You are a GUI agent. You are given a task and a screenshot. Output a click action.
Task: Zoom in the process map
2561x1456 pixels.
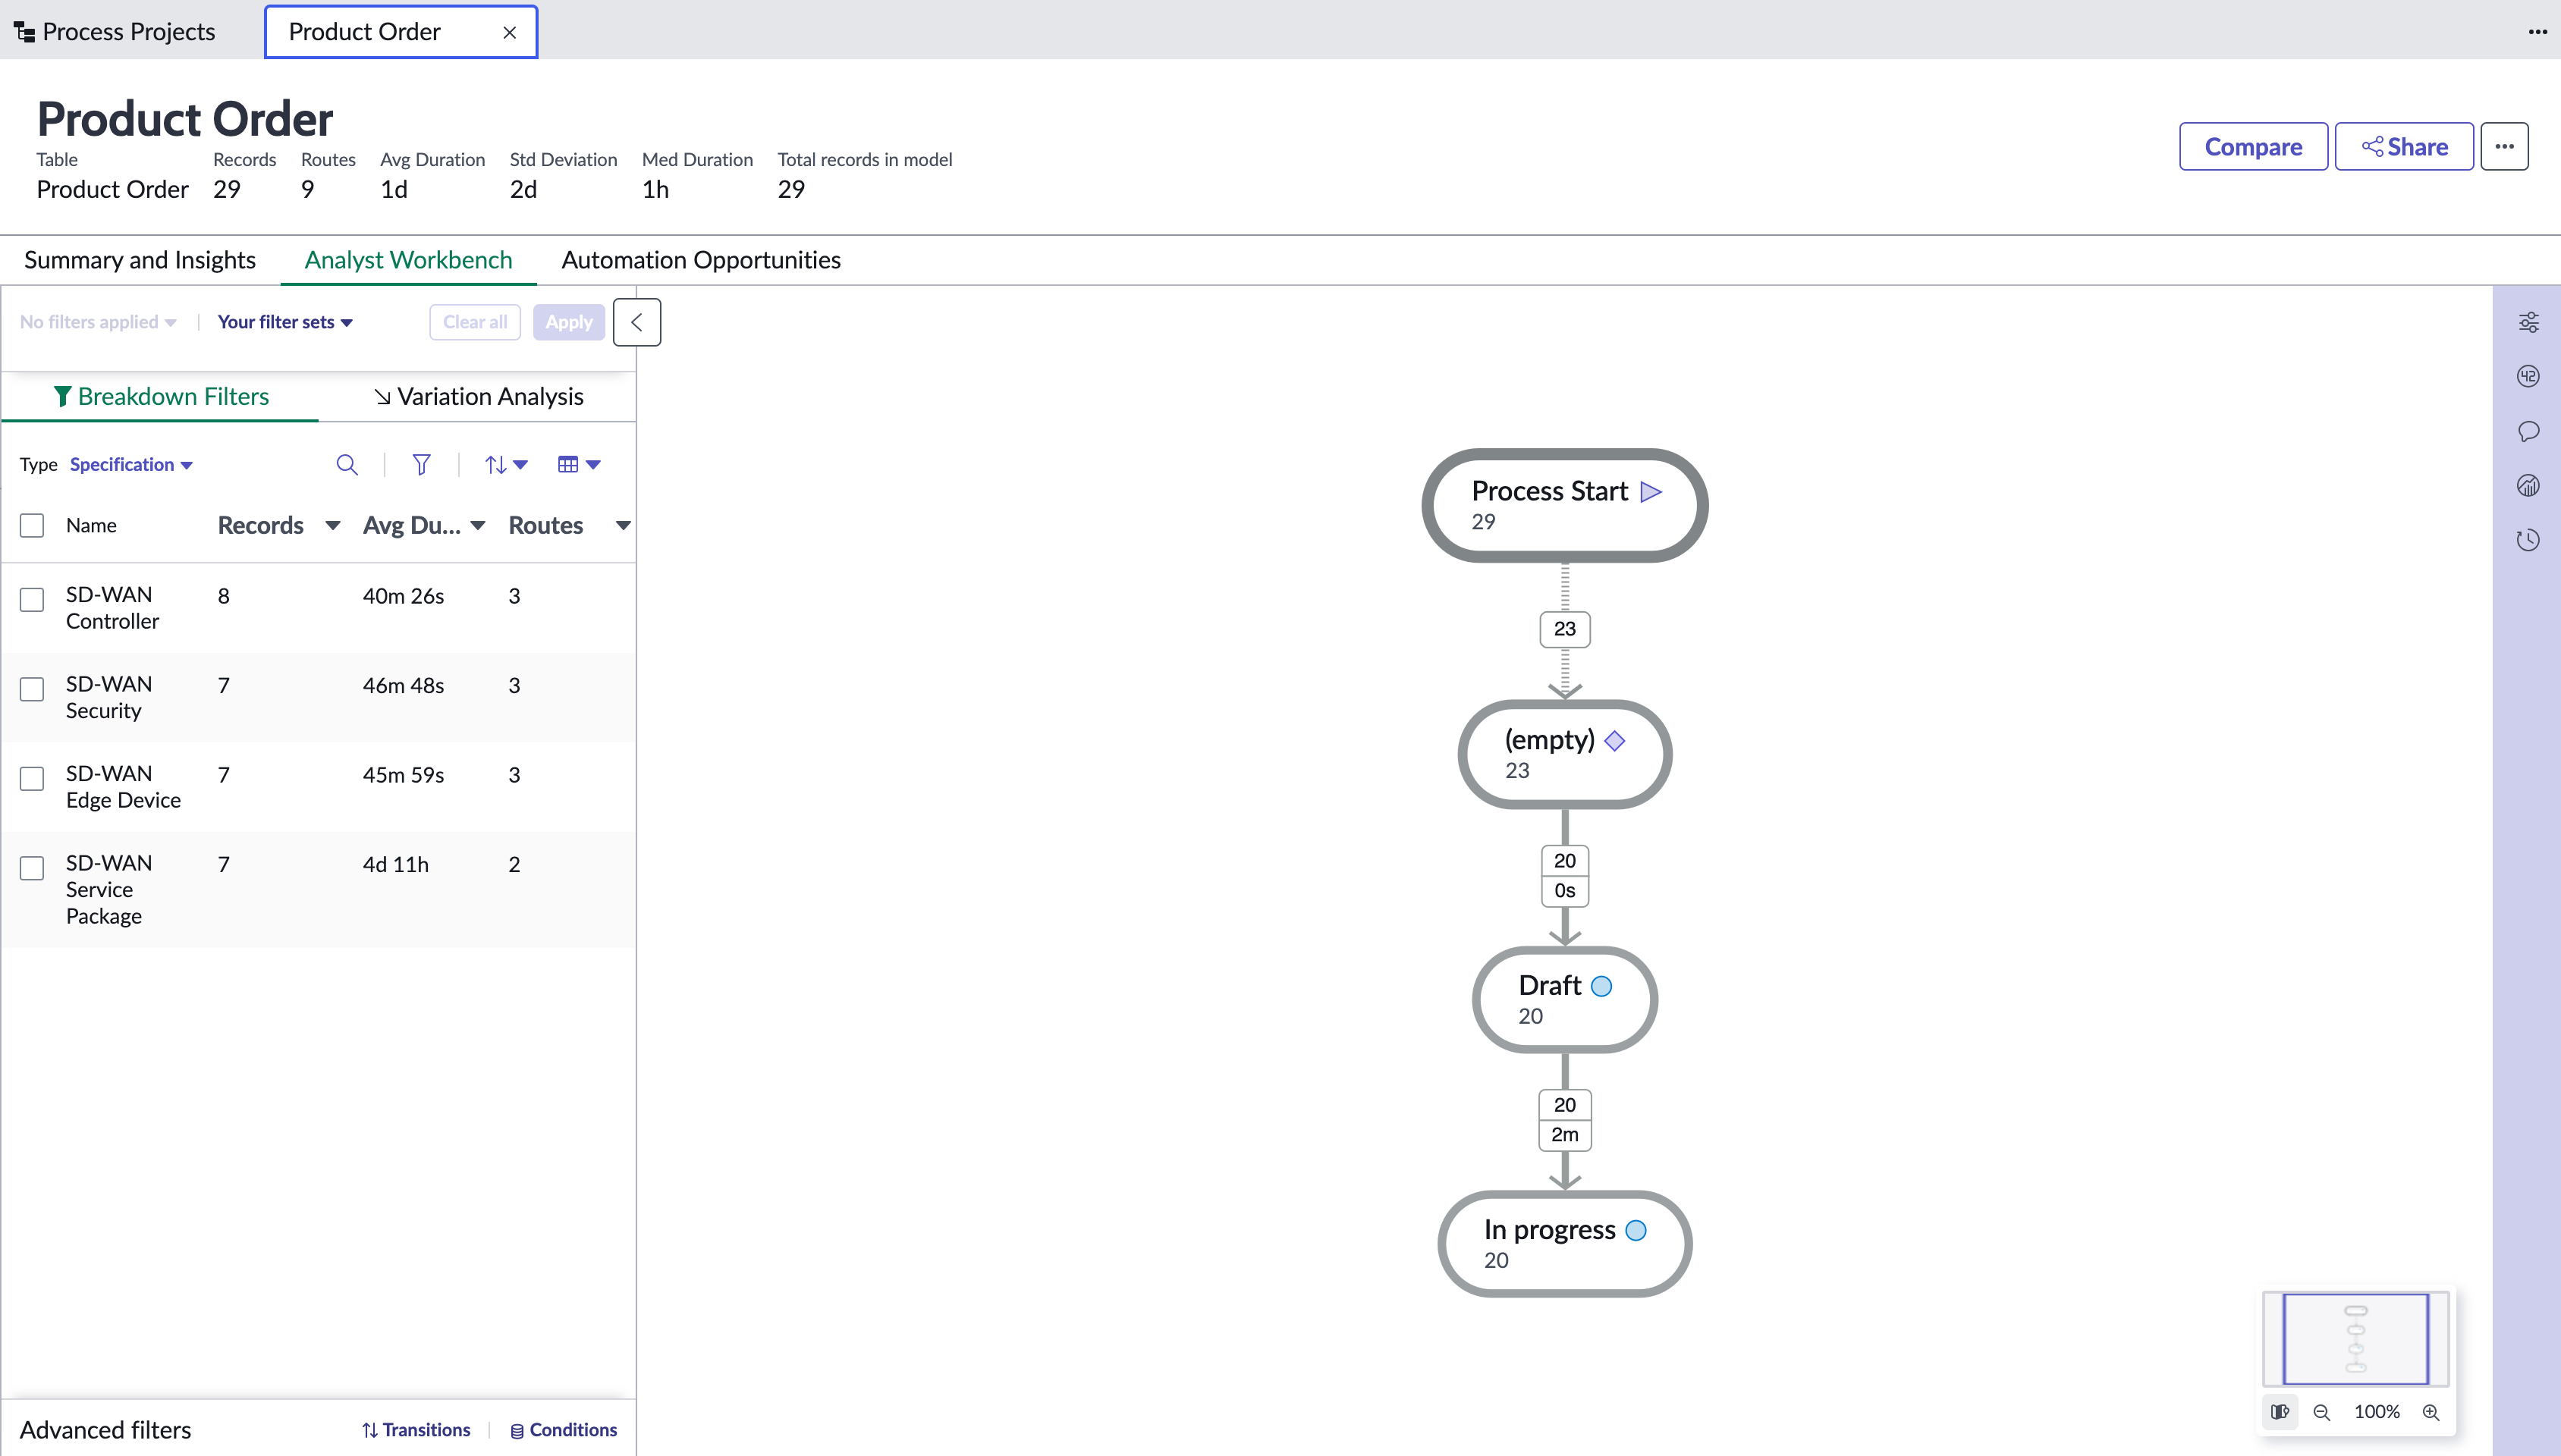coord(2431,1412)
